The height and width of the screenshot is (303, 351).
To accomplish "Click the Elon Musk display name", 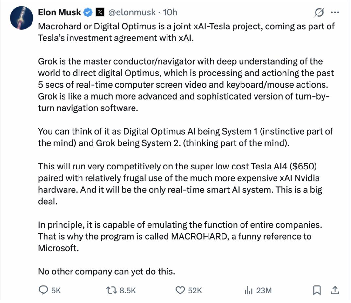I will 59,12.
